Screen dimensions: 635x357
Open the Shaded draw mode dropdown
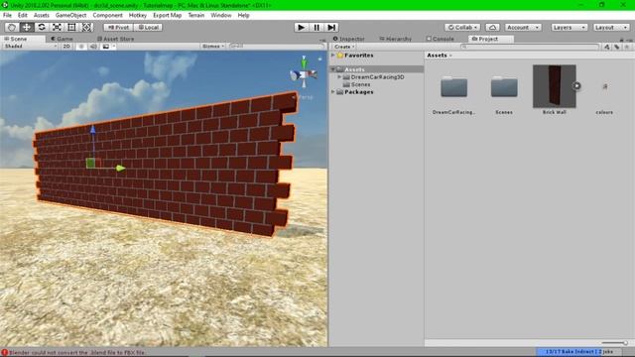point(31,47)
